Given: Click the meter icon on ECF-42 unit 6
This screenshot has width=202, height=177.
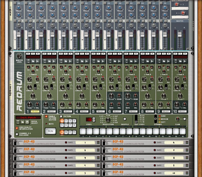Looking at the screenshot, I should point(187,142).
